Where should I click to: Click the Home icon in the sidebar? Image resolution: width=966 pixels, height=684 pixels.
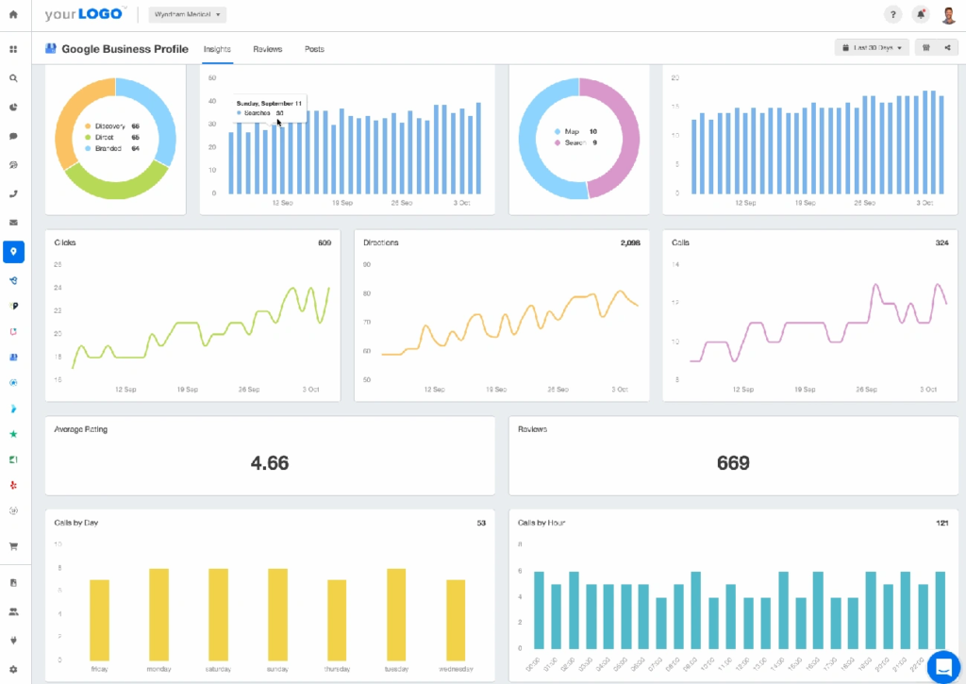(x=13, y=15)
